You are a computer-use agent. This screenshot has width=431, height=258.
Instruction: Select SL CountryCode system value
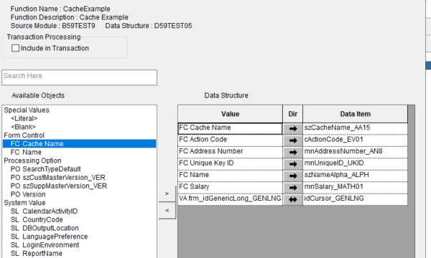coord(37,219)
